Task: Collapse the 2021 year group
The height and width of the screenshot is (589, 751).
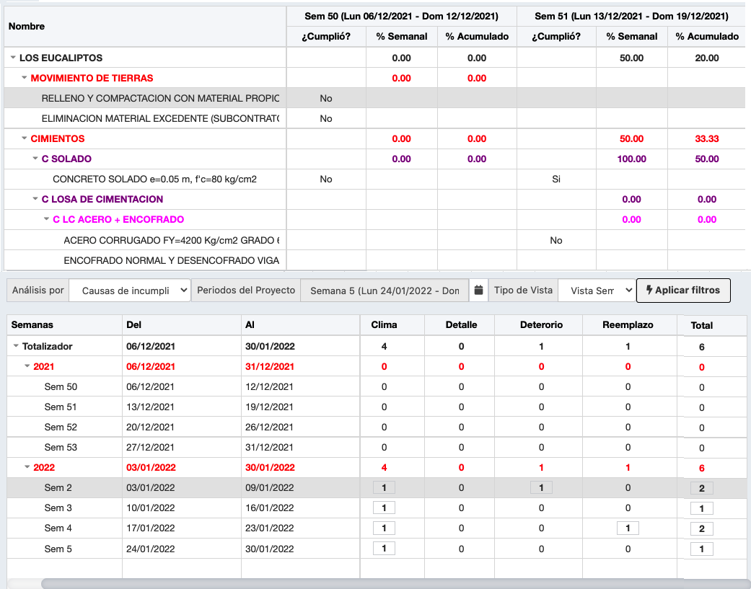Action: coord(27,366)
